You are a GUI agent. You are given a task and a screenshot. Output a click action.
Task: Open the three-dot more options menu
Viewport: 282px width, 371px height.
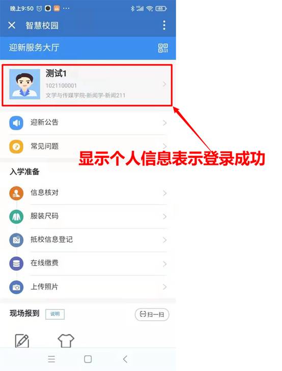tap(164, 25)
